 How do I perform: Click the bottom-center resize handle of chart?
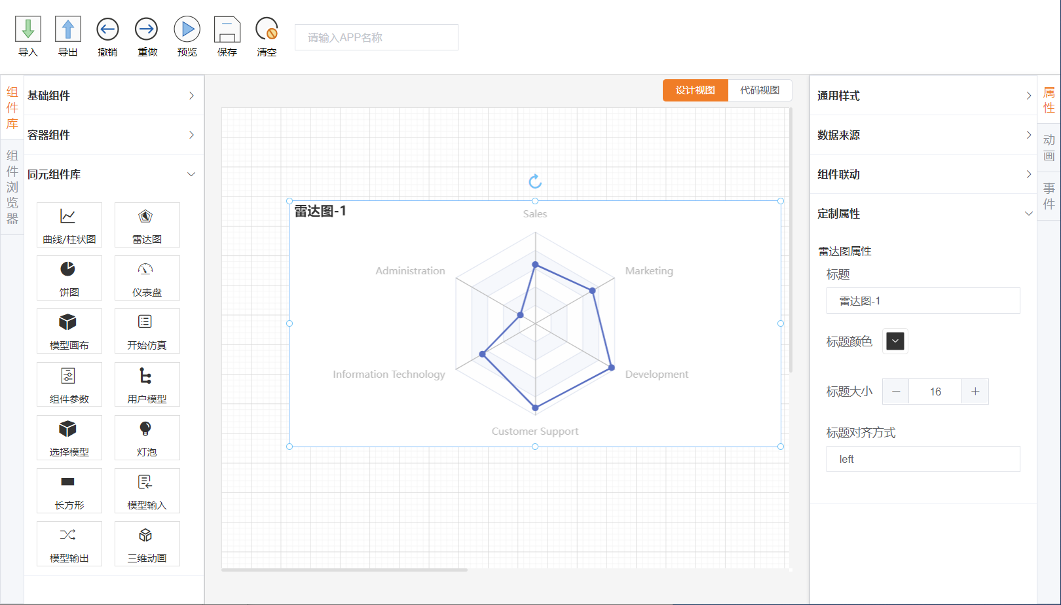coord(535,447)
